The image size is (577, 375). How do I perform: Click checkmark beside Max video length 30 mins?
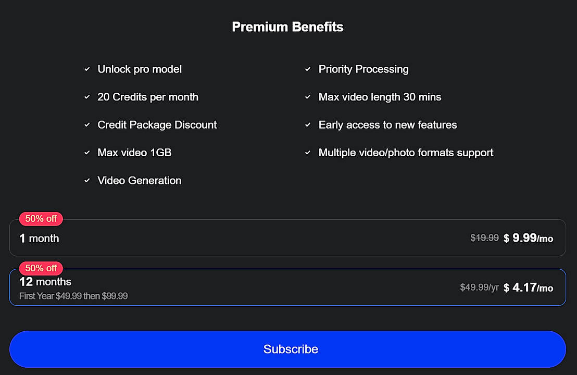pyautogui.click(x=308, y=97)
